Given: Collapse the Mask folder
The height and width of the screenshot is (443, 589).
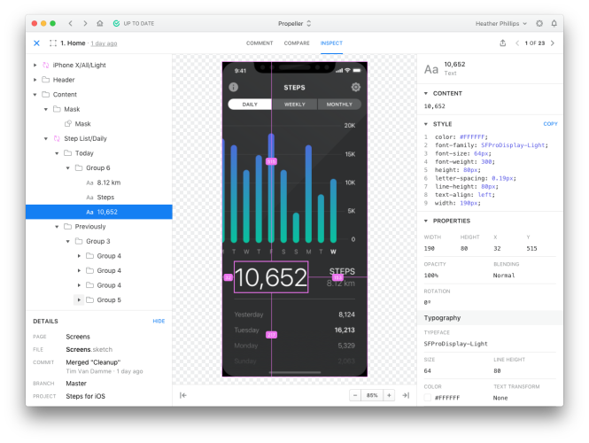Looking at the screenshot, I should coord(46,109).
